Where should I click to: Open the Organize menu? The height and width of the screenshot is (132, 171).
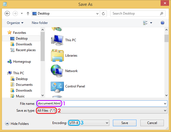[15, 23]
